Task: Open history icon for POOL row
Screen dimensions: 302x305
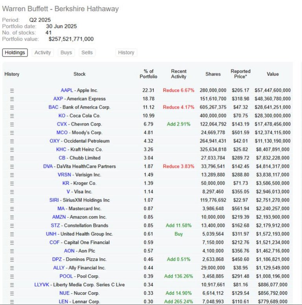Action: 12,276
